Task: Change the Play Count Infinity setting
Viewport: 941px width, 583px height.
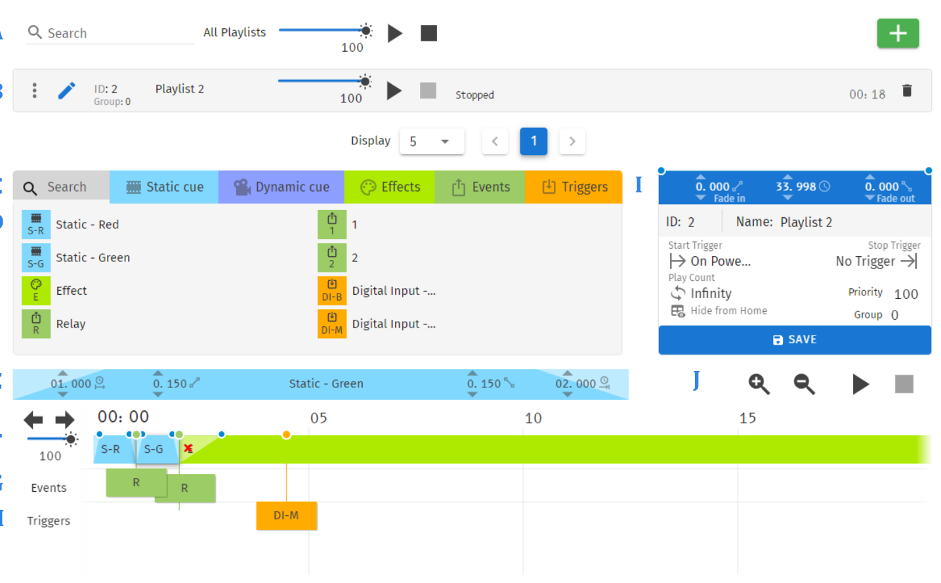Action: [x=701, y=293]
